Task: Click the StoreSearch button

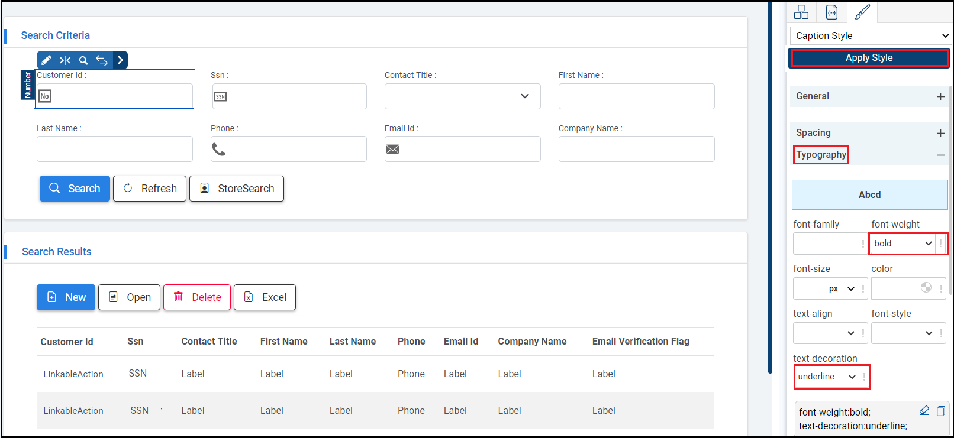Action: pos(237,189)
